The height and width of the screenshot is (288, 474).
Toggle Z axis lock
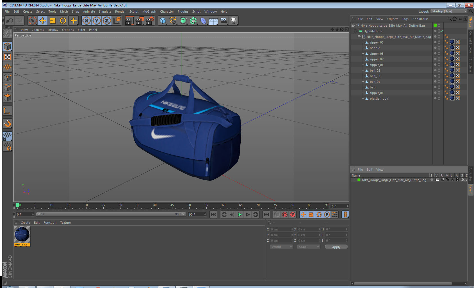pyautogui.click(x=107, y=20)
